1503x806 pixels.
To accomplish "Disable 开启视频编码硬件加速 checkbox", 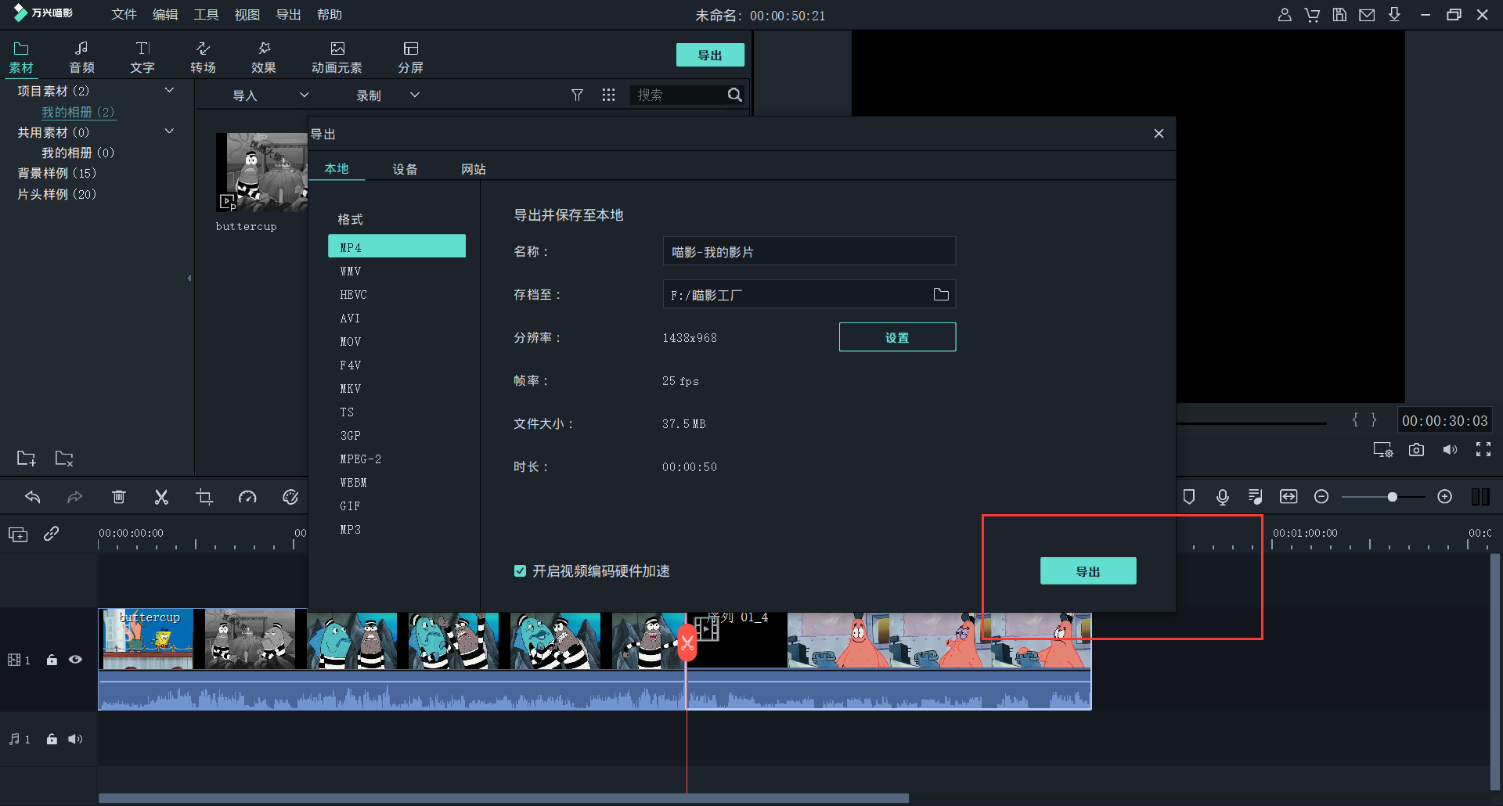I will coord(520,571).
